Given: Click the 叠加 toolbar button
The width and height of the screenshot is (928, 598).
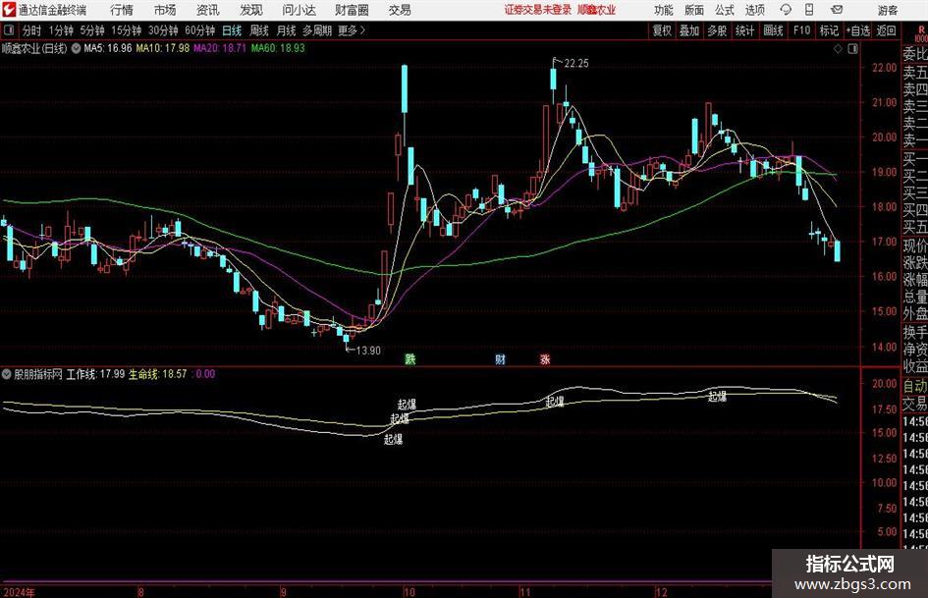Looking at the screenshot, I should click(x=689, y=30).
